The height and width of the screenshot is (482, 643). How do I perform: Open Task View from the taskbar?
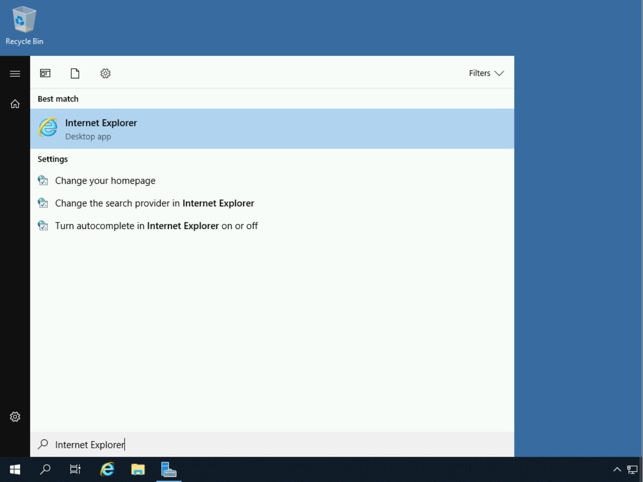[75, 469]
